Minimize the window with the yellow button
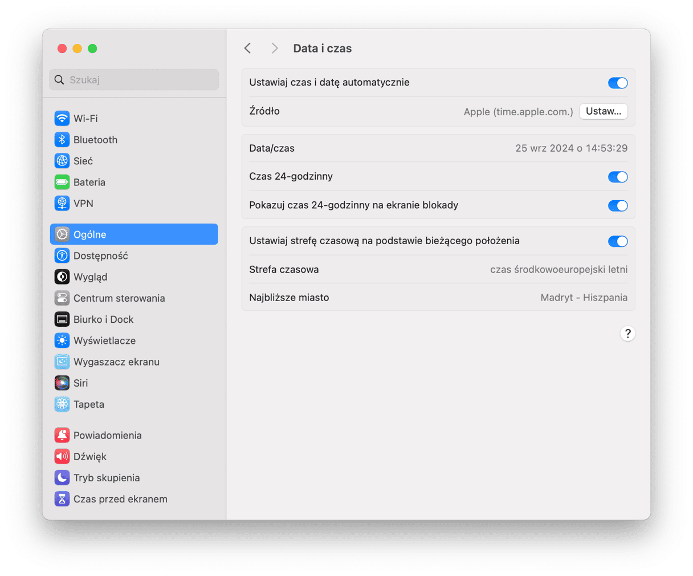This screenshot has height=576, width=693. tap(78, 48)
